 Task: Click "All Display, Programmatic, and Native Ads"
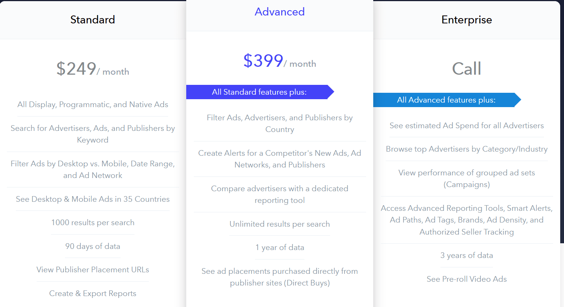point(93,104)
